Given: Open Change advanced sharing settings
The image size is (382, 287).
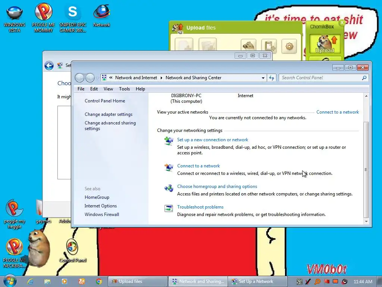Looking at the screenshot, I should 110,126.
